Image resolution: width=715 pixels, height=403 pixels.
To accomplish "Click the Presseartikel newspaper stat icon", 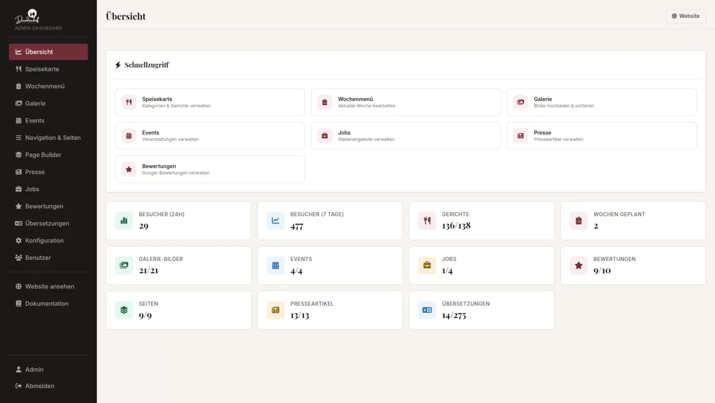I will (275, 310).
